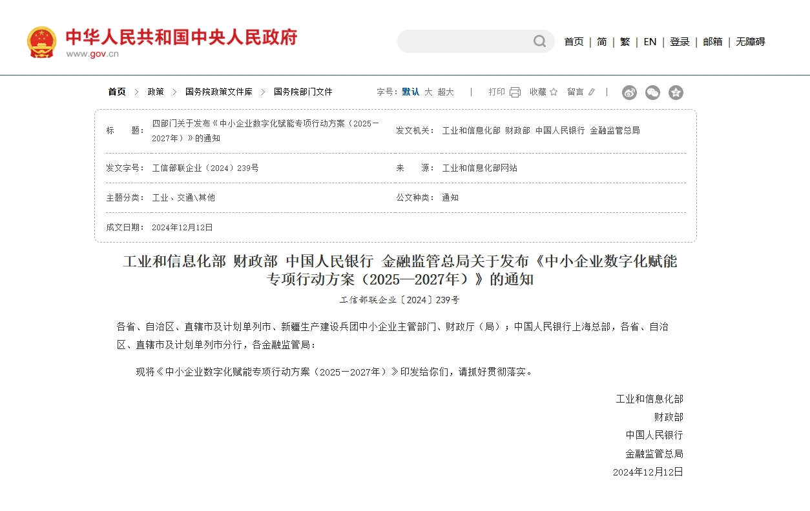810x511 pixels.
Task: Set font size to 大
Action: tap(428, 92)
